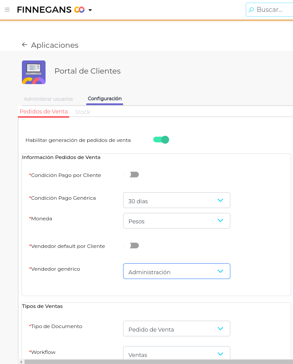Switch to the Stock sub-tab
The image size is (293, 364).
[82, 112]
